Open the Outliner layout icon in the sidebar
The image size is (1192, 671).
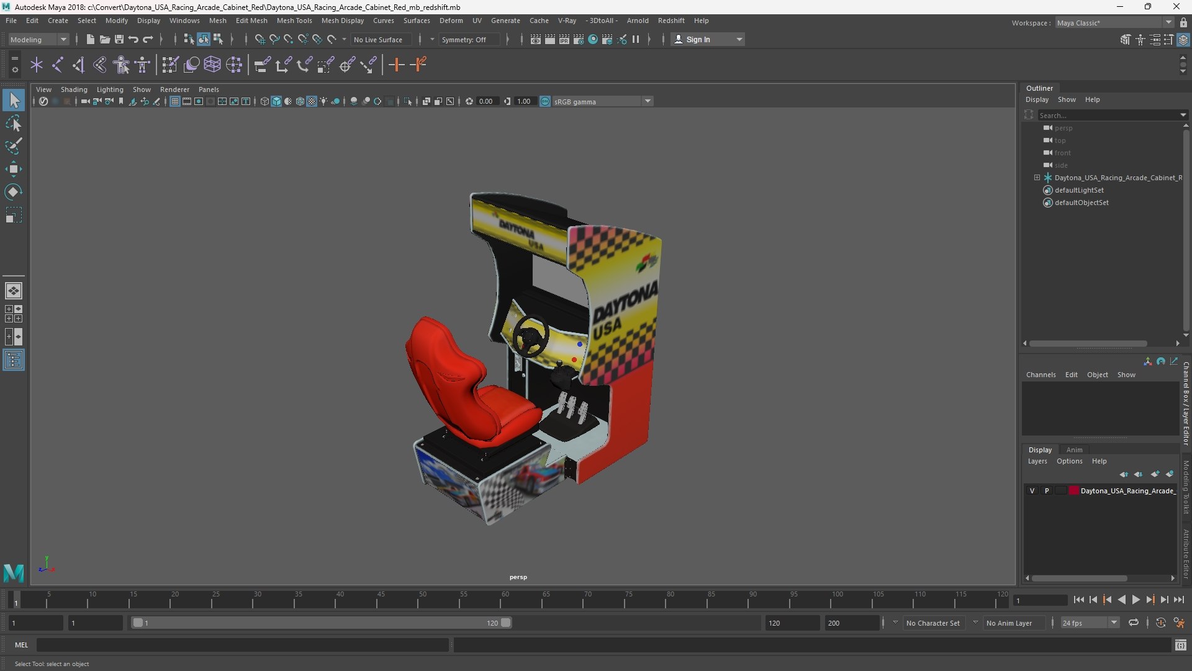tap(14, 360)
